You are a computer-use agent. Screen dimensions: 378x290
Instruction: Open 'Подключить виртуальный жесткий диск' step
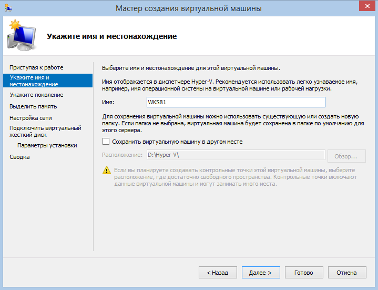45,131
